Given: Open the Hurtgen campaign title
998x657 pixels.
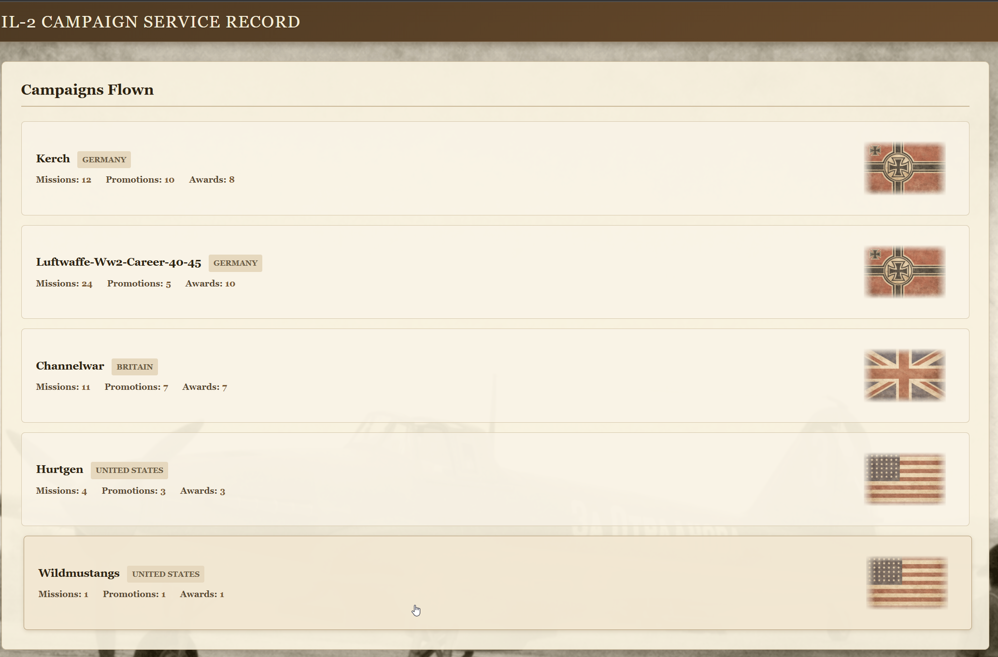Looking at the screenshot, I should [x=59, y=470].
